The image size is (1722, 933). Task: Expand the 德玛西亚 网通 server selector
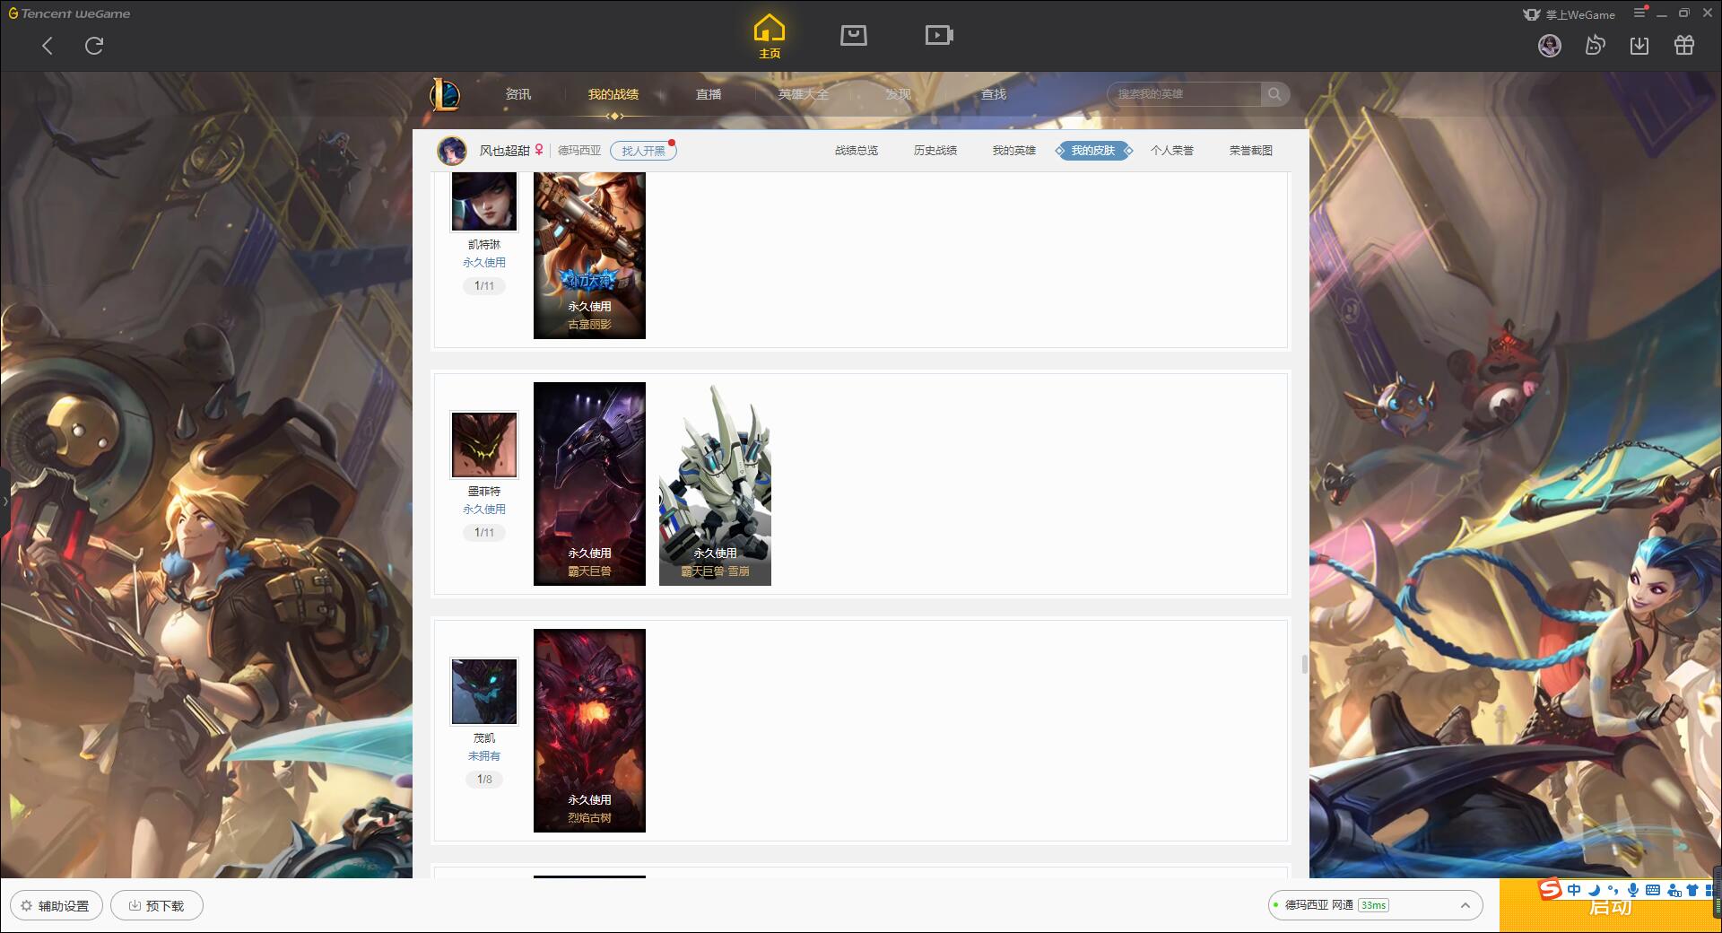point(1375,905)
